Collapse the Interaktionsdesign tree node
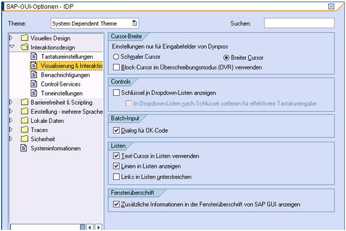Image resolution: width=346 pixels, height=231 pixels. coord(12,47)
